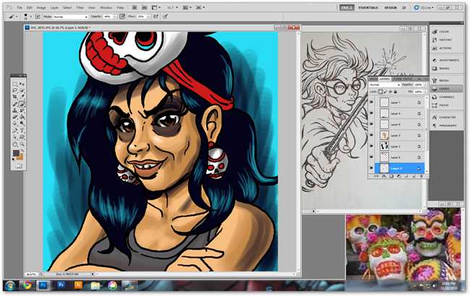The image size is (470, 296).
Task: Select the Layer 7 row
Action: coord(398,103)
